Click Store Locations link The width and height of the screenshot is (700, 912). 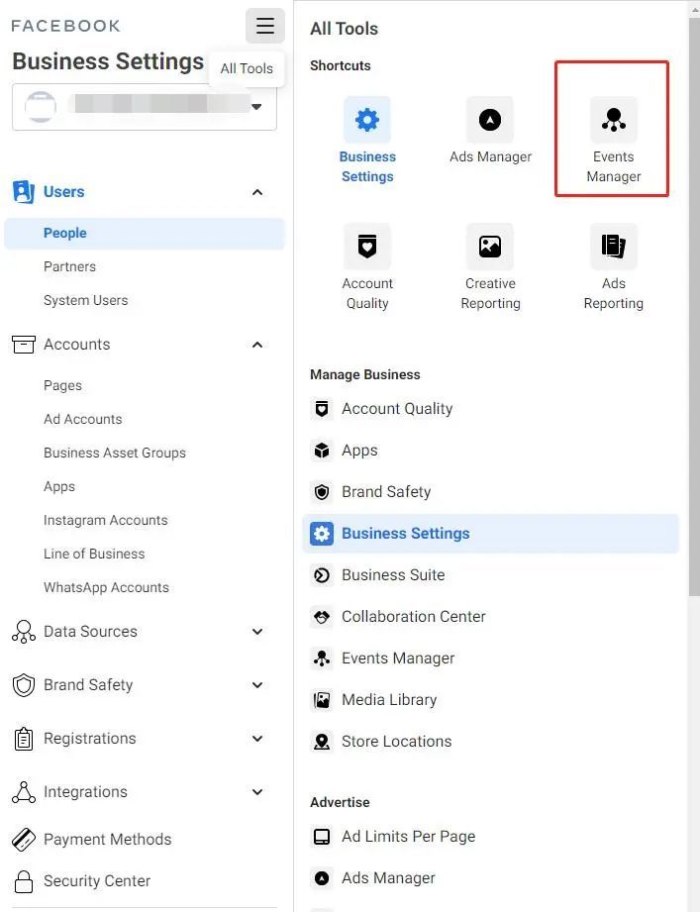pyautogui.click(x=396, y=742)
